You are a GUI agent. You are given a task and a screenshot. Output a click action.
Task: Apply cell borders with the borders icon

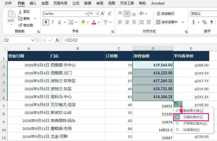click(71, 22)
